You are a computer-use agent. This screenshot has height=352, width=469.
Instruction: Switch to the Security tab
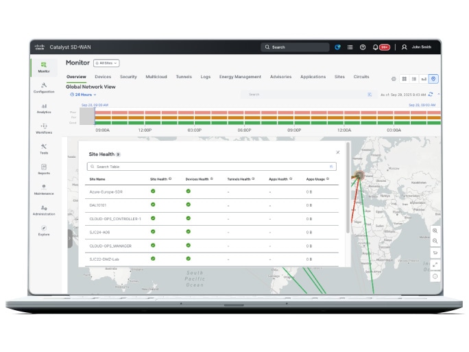point(128,77)
